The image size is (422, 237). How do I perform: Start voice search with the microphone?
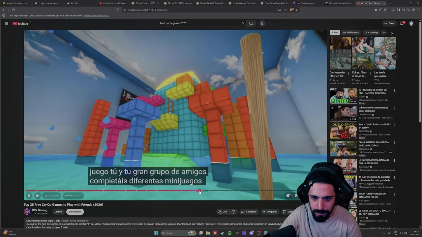tap(262, 23)
